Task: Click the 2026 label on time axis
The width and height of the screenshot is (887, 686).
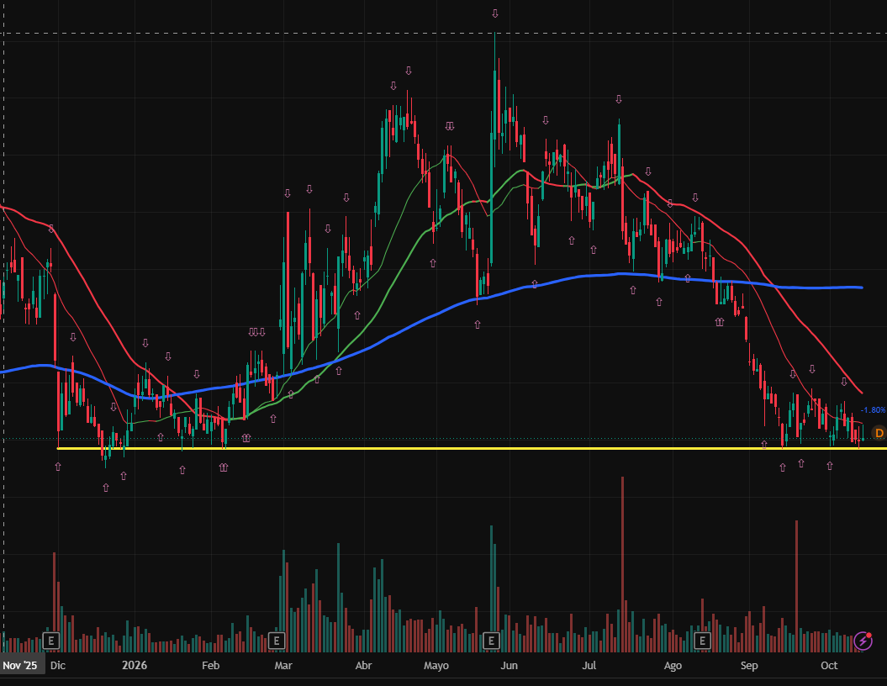Action: pyautogui.click(x=134, y=666)
